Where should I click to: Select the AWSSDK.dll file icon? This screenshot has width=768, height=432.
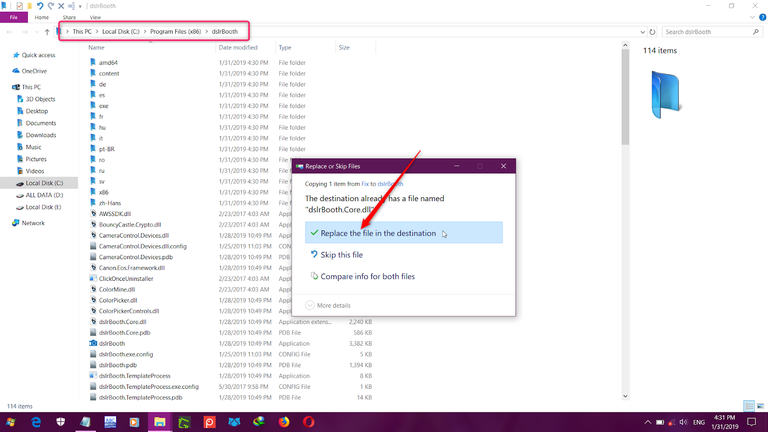point(93,214)
